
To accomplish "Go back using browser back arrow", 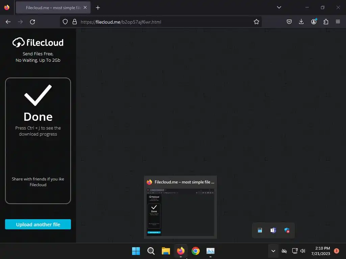I will point(8,22).
